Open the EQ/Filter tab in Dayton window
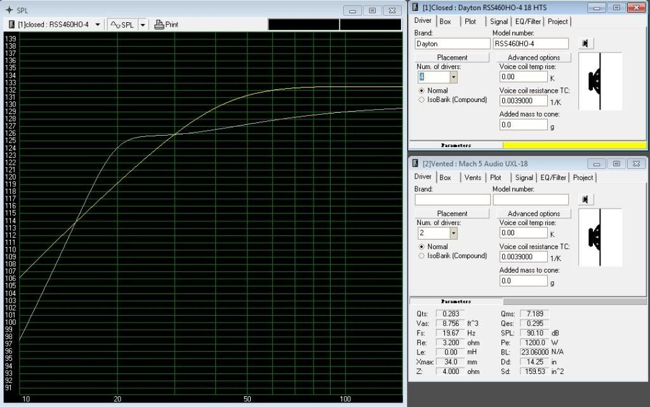This screenshot has height=407, width=650. (x=527, y=22)
